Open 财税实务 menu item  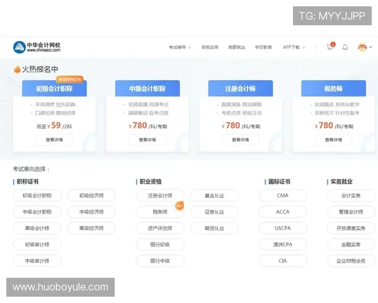210,47
